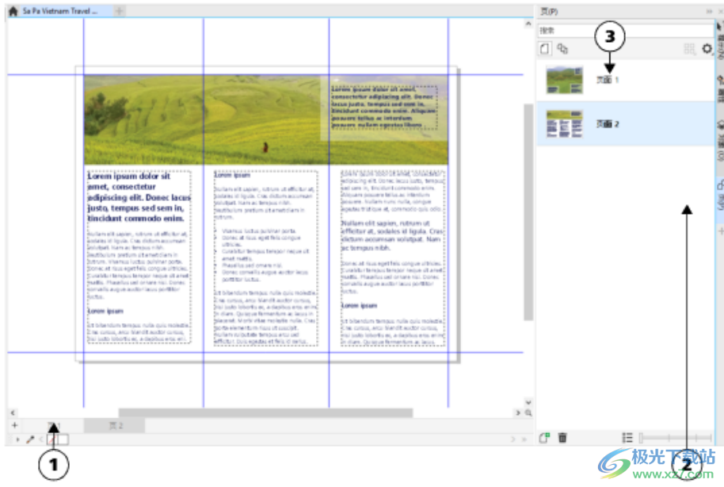
Task: Click the middle column bulleted text frame
Action: coord(265,258)
